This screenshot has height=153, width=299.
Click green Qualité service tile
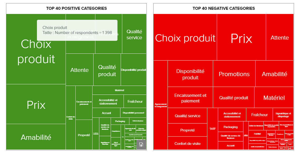click(134, 34)
